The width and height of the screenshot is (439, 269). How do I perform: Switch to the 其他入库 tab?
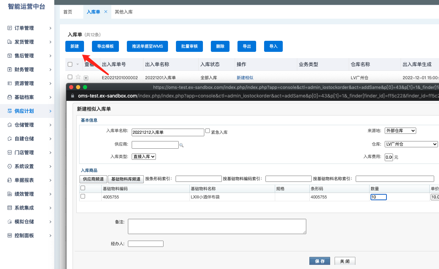coord(124,12)
